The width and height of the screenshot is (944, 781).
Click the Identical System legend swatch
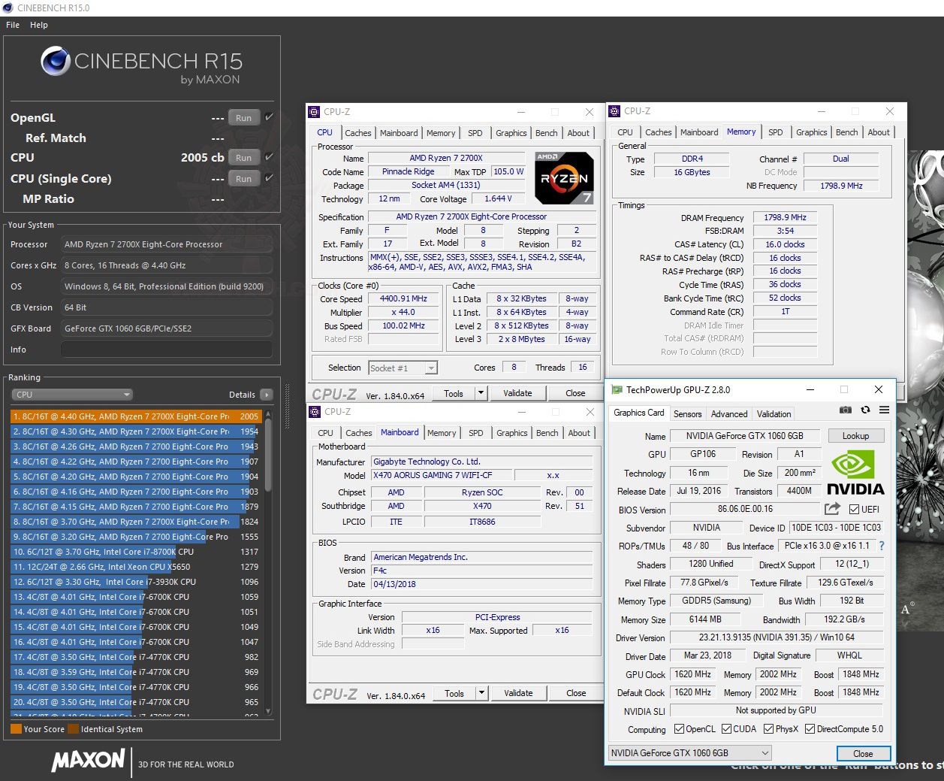[73, 729]
